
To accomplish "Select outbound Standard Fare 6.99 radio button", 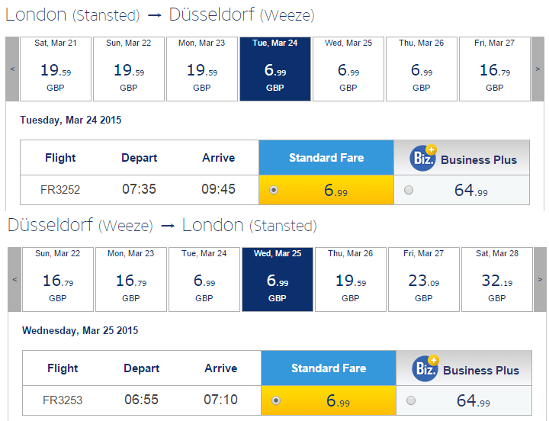I will 274,190.
